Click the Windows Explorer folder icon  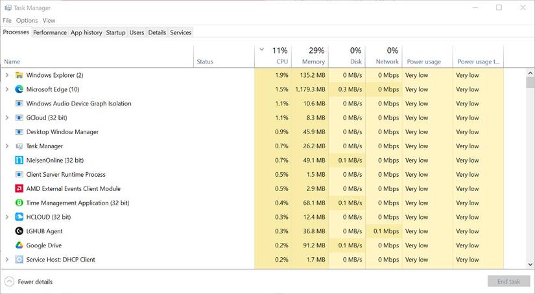point(19,75)
